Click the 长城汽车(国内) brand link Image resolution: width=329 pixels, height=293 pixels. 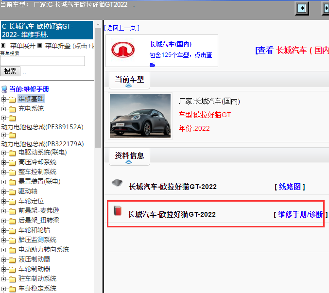(x=171, y=44)
